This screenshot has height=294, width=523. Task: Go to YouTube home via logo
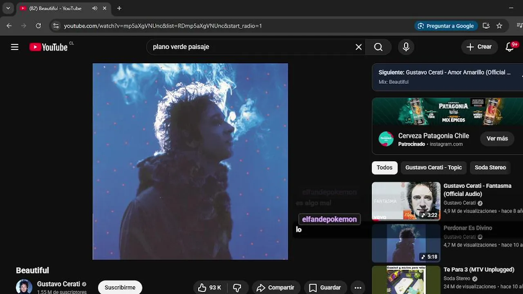pyautogui.click(x=49, y=47)
